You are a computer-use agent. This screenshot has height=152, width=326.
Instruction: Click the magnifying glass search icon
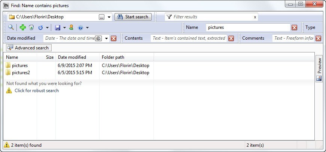11,27
